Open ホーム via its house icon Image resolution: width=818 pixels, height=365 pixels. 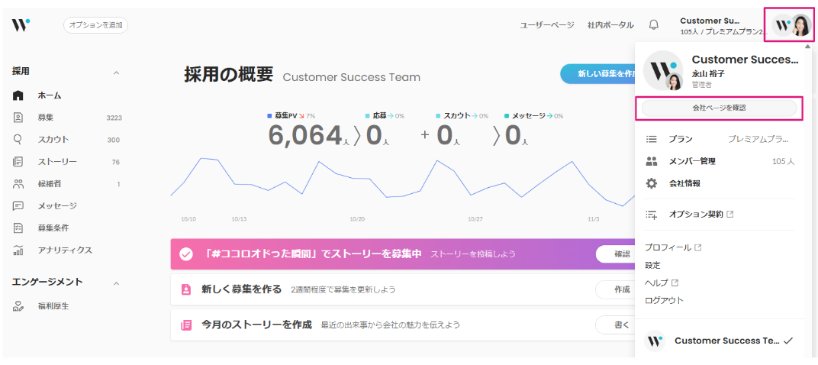pos(18,95)
